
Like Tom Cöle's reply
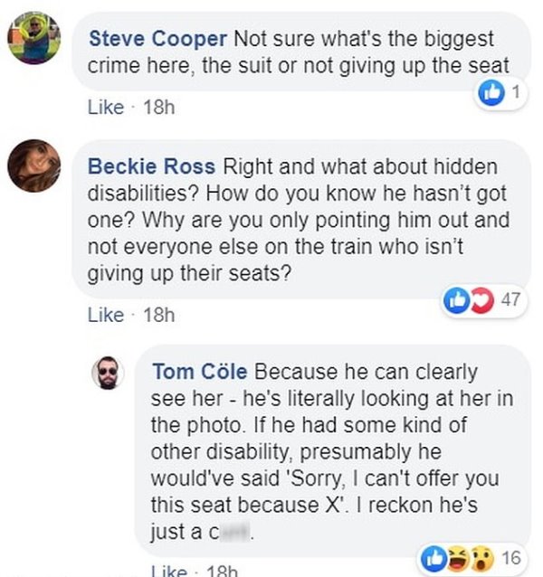click(x=168, y=570)
